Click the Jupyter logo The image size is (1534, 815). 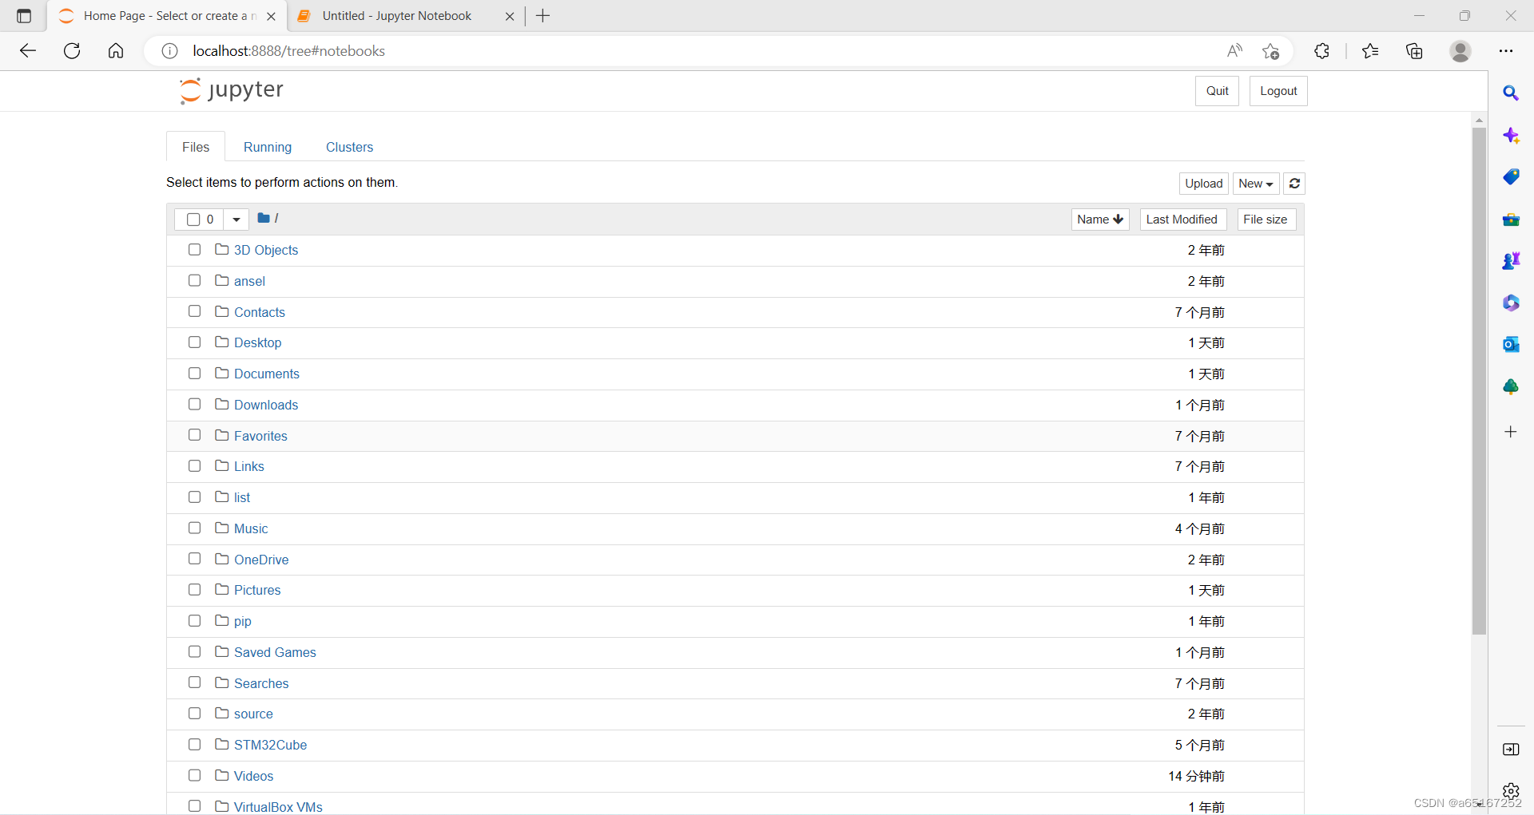(x=232, y=90)
